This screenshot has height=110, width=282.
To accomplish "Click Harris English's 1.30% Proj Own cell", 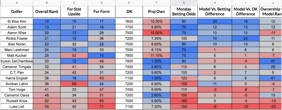I will point(156,78).
